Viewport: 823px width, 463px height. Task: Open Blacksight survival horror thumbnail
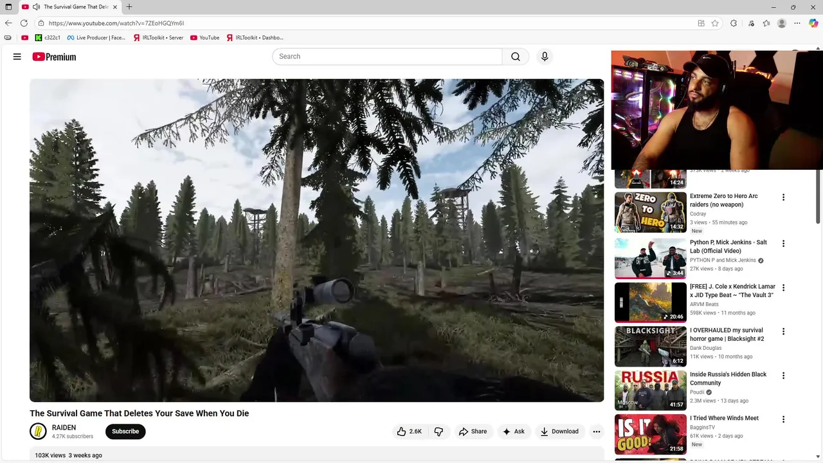pyautogui.click(x=650, y=346)
